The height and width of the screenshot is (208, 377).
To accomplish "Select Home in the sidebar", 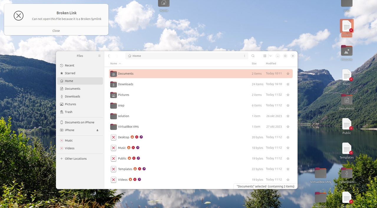I will pos(80,81).
